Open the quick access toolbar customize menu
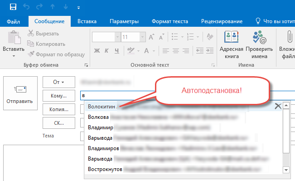295x181 pixels. pos(79,8)
